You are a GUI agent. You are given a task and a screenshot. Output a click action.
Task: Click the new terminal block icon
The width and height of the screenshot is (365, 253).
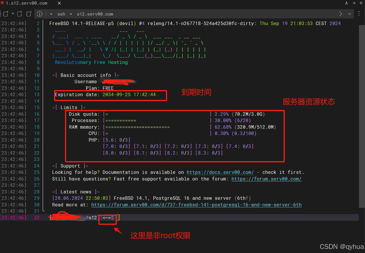(6, 14)
